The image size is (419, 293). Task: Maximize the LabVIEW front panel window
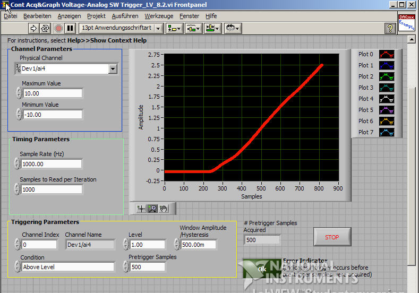point(402,5)
